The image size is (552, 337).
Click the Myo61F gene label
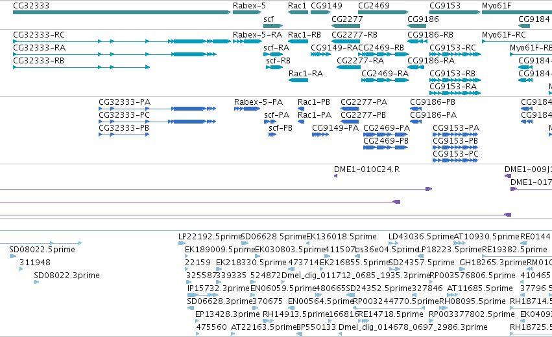coord(496,6)
